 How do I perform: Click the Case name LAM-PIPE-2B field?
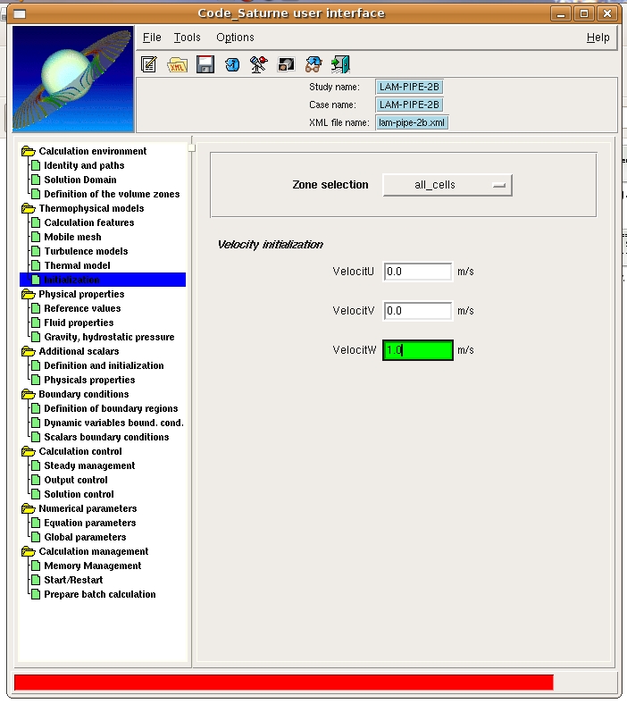[409, 105]
